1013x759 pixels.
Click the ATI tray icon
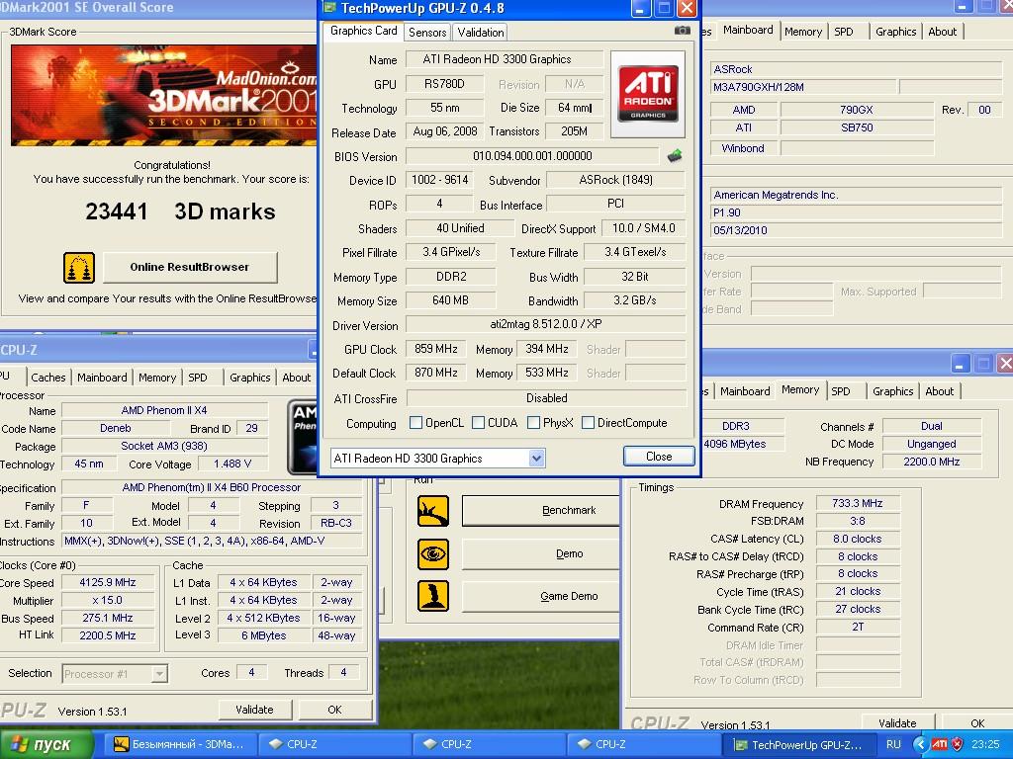[940, 744]
